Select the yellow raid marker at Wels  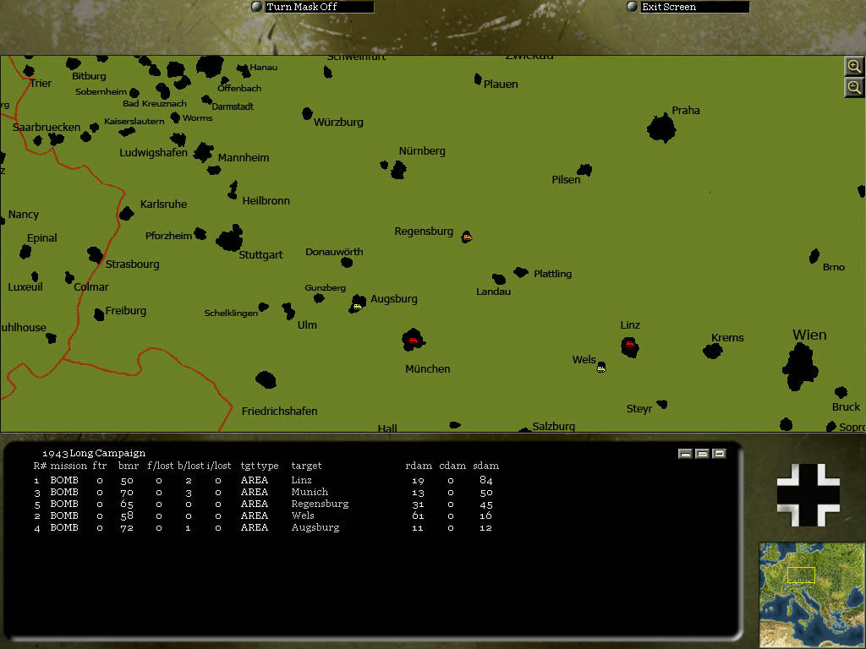(x=601, y=368)
